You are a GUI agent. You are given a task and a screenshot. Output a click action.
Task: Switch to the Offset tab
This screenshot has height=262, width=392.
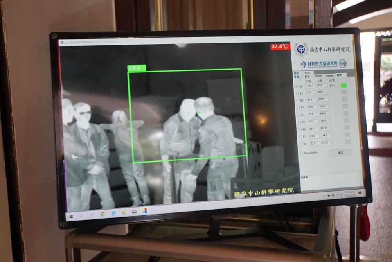pos(329,75)
